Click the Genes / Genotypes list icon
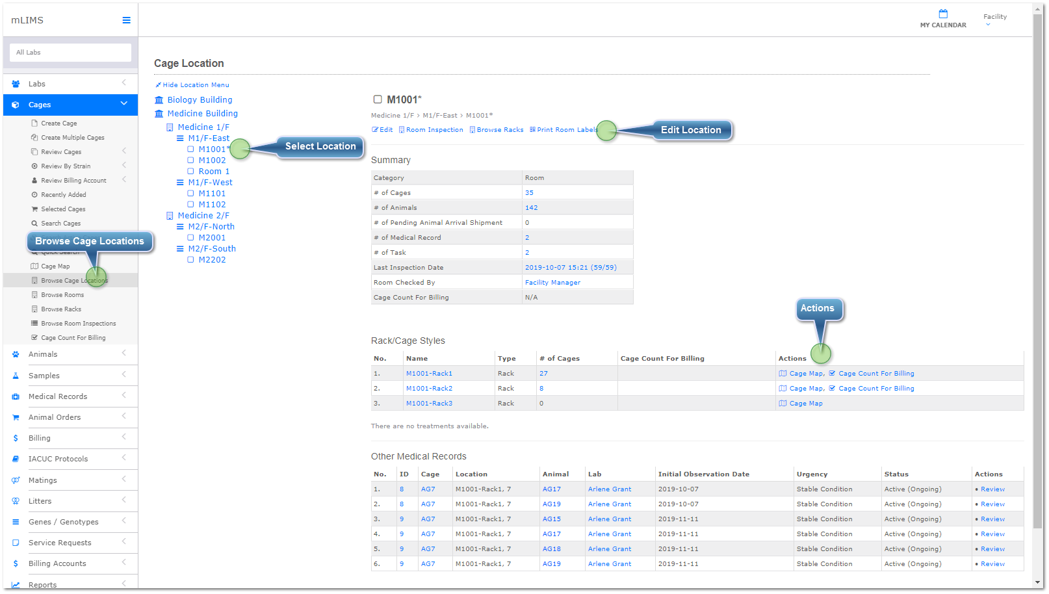Viewport: 1049px width, 594px height. 16,522
